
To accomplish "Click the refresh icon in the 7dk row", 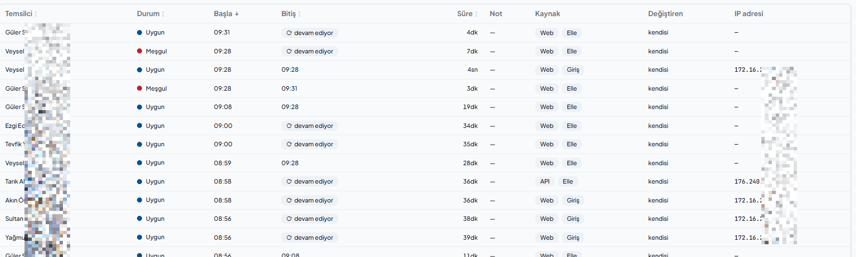I will pyautogui.click(x=289, y=51).
